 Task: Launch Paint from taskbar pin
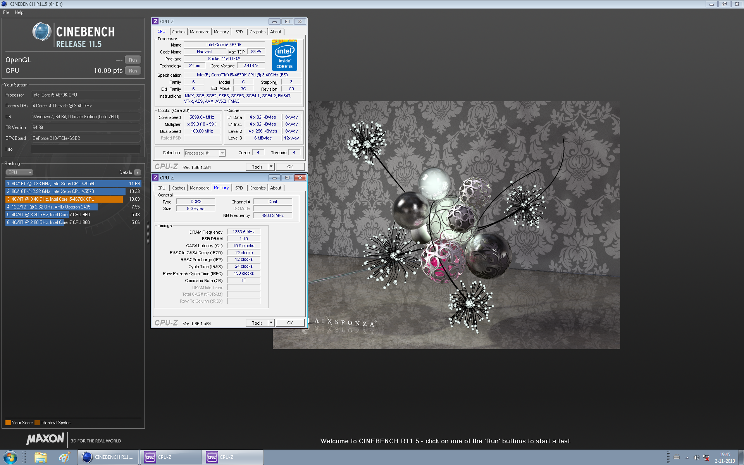pyautogui.click(x=64, y=457)
